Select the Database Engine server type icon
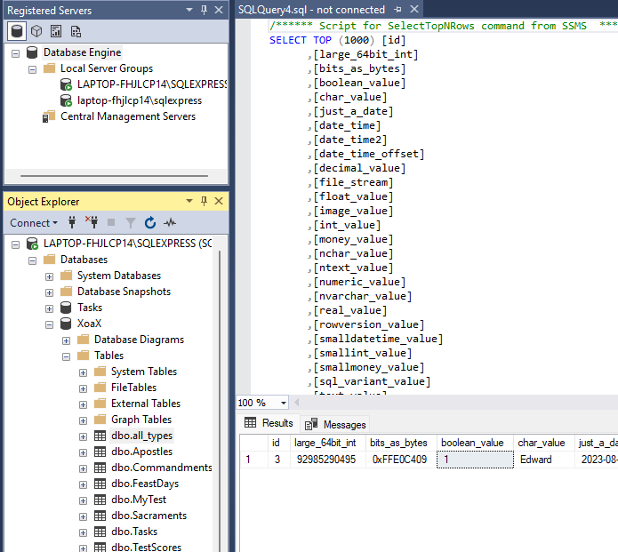Viewport: 618px width, 552px height. click(x=17, y=31)
